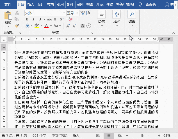Viewport: 178px width, 139px height.
Task: Click the Copy icon in clipboard group
Action: pyautogui.click(x=17, y=19)
